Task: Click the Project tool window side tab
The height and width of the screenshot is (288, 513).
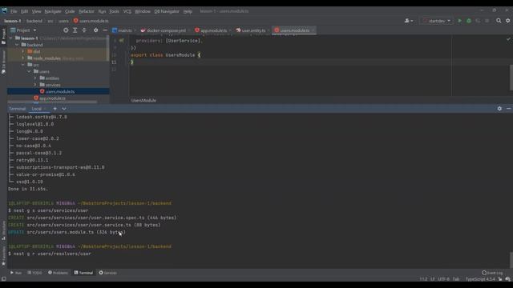Action: (x=3, y=37)
